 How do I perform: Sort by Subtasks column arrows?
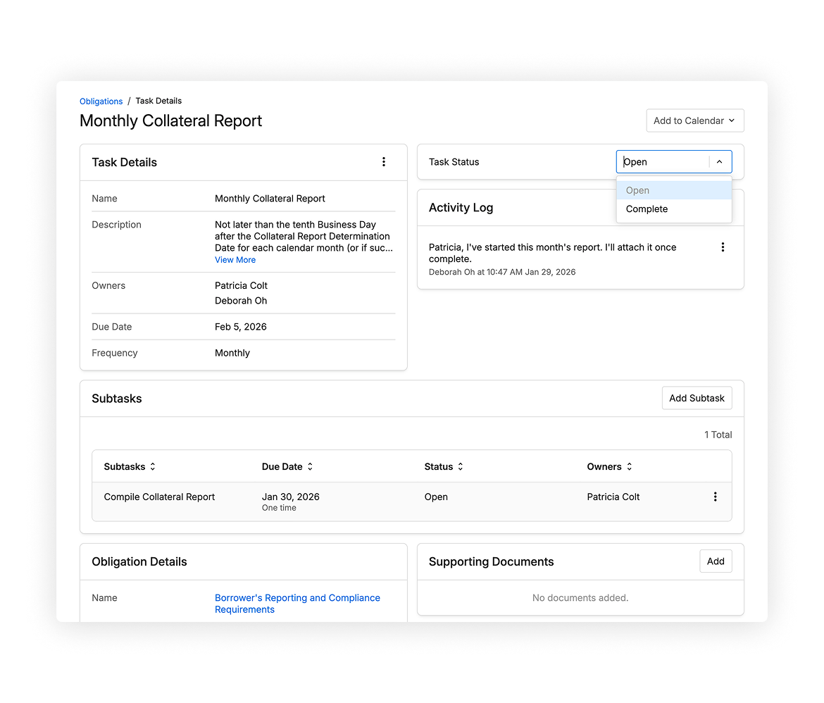pos(152,467)
